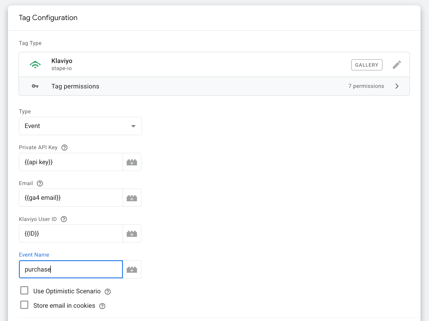
Task: Show help for Store email in cookies
Action: tap(102, 306)
